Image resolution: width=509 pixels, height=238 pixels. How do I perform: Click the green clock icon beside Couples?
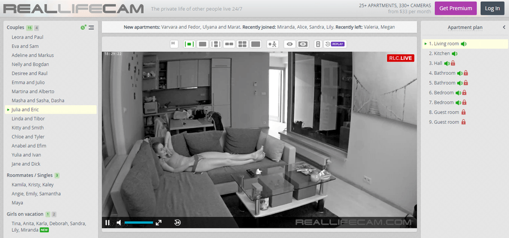coord(83,27)
